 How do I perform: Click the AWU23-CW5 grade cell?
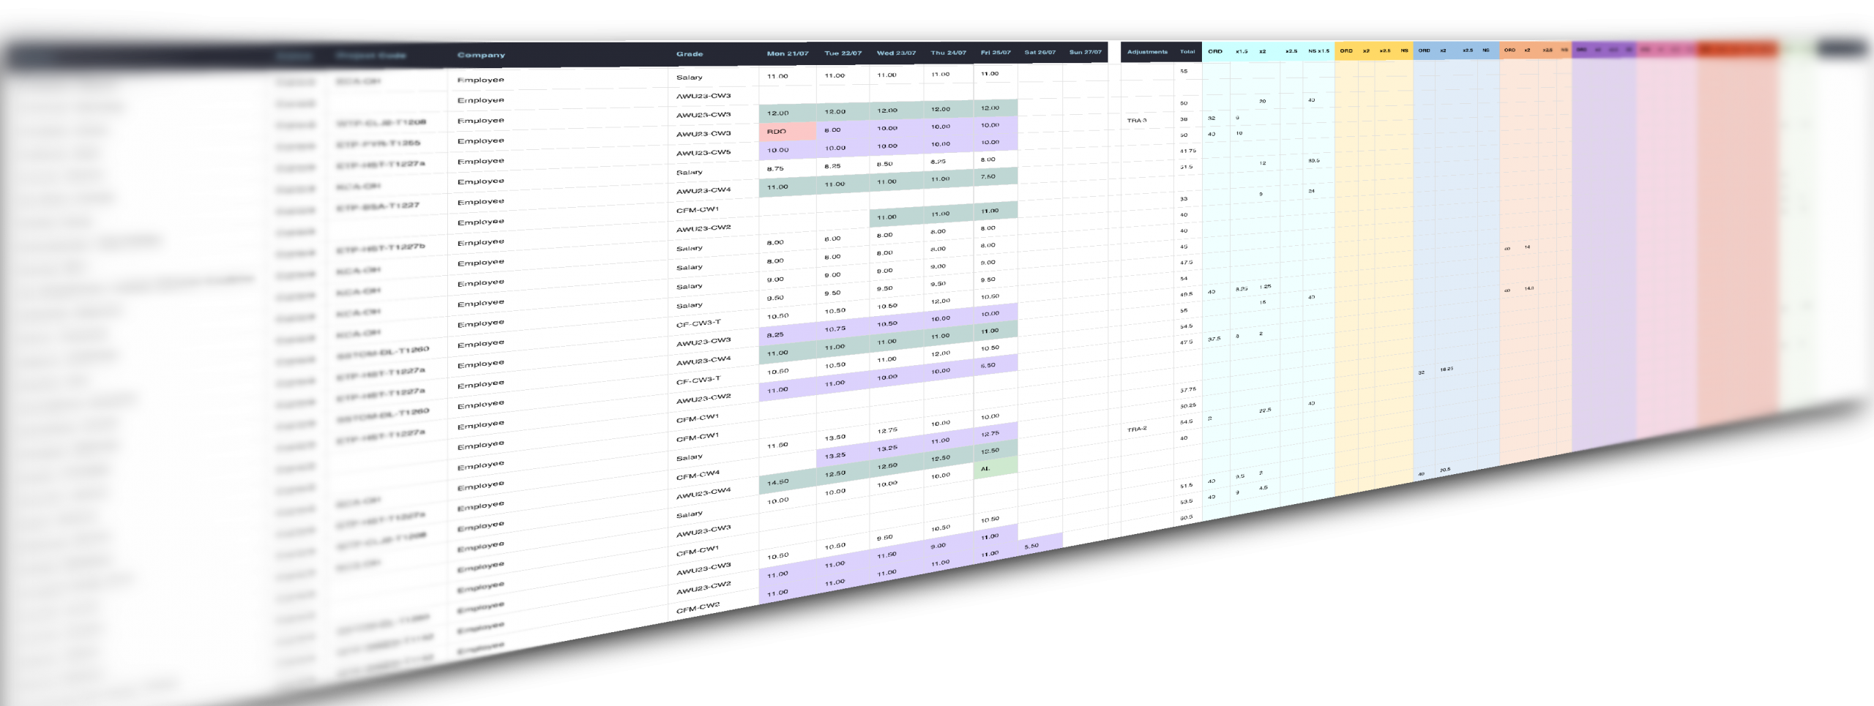click(x=703, y=153)
